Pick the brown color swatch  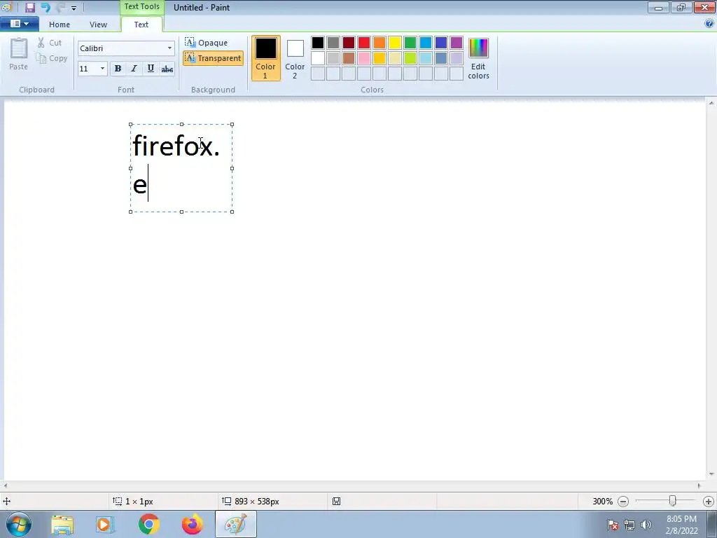pos(349,58)
